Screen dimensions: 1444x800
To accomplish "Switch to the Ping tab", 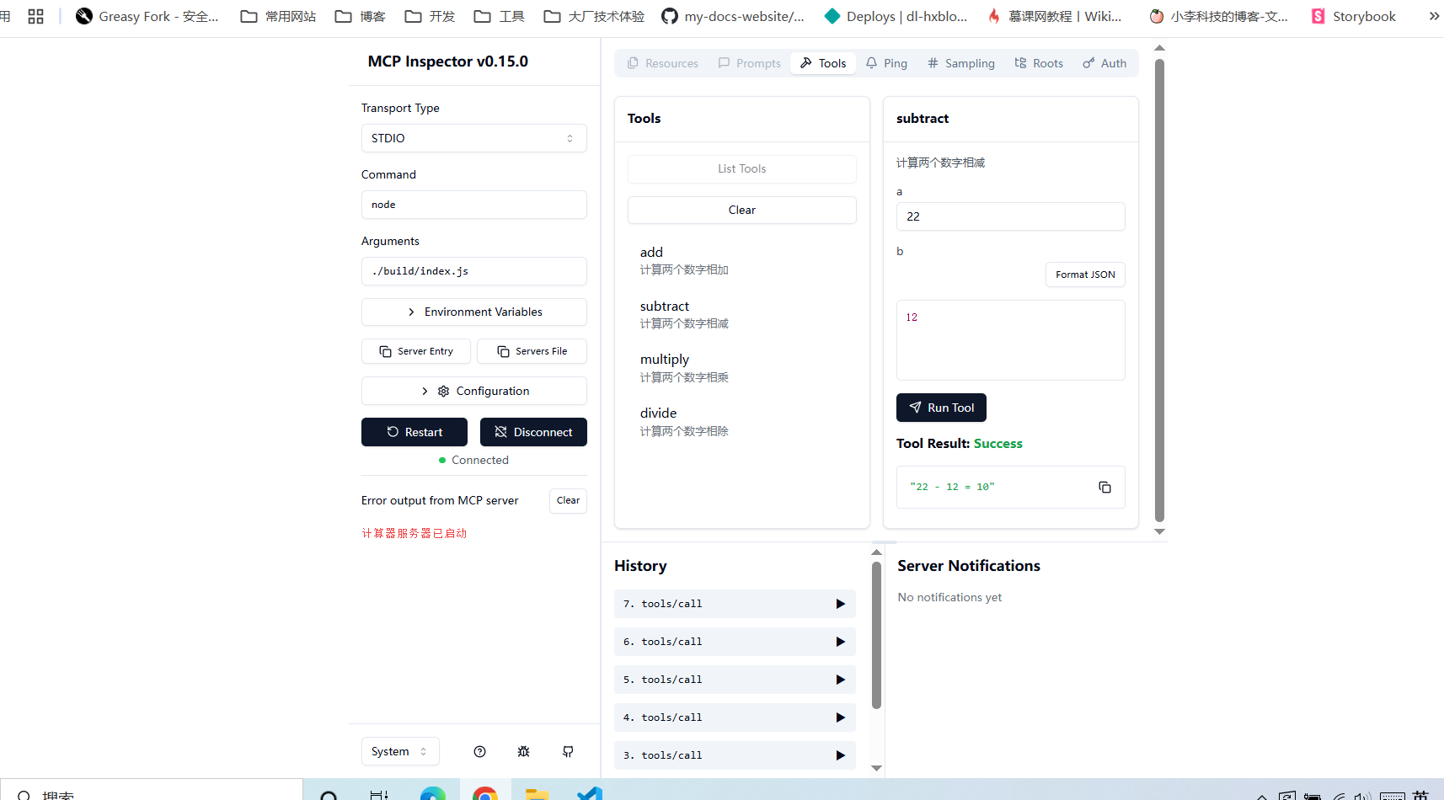I will pos(886,63).
